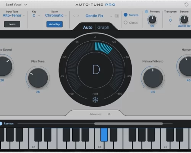The image size is (191, 153).
Task: Click the C4 piano key
Action: tap(99, 145)
